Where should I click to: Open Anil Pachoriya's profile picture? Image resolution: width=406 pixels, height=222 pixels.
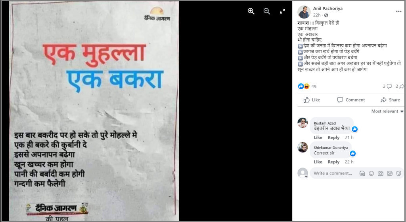click(304, 12)
